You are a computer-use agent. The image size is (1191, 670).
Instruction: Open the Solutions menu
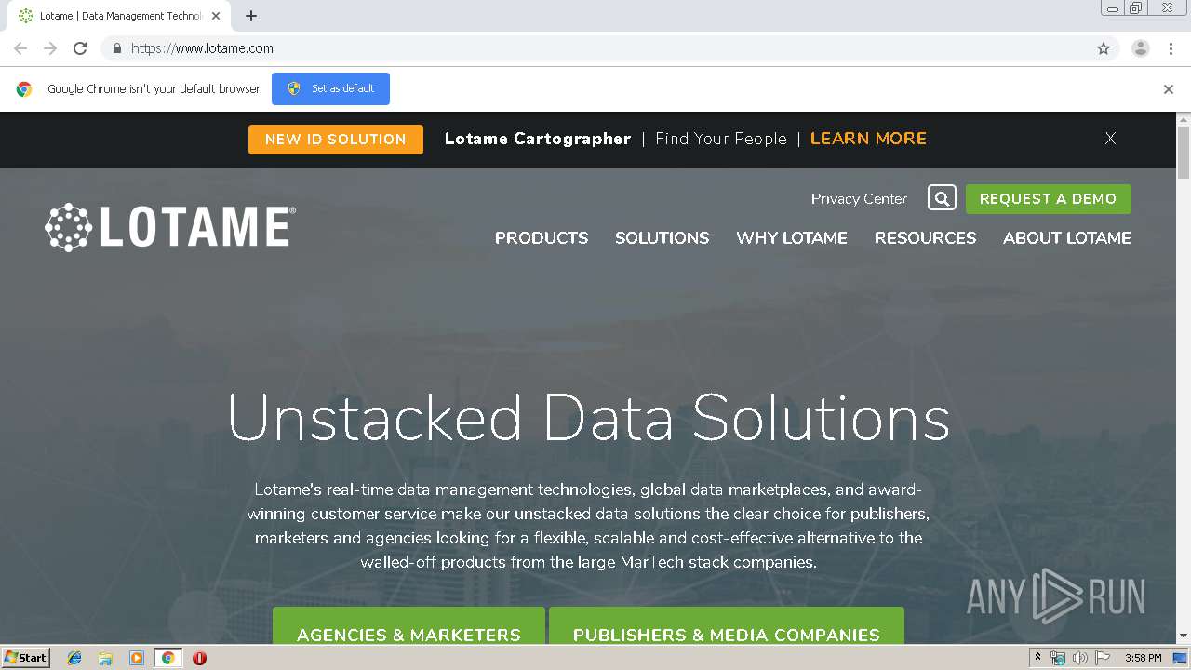pos(662,238)
